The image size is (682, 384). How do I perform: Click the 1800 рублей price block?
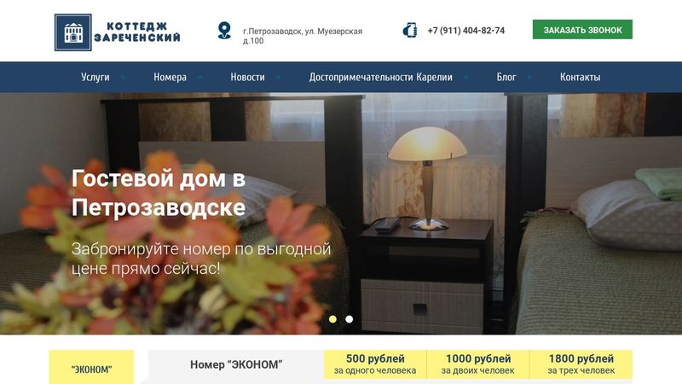581,364
